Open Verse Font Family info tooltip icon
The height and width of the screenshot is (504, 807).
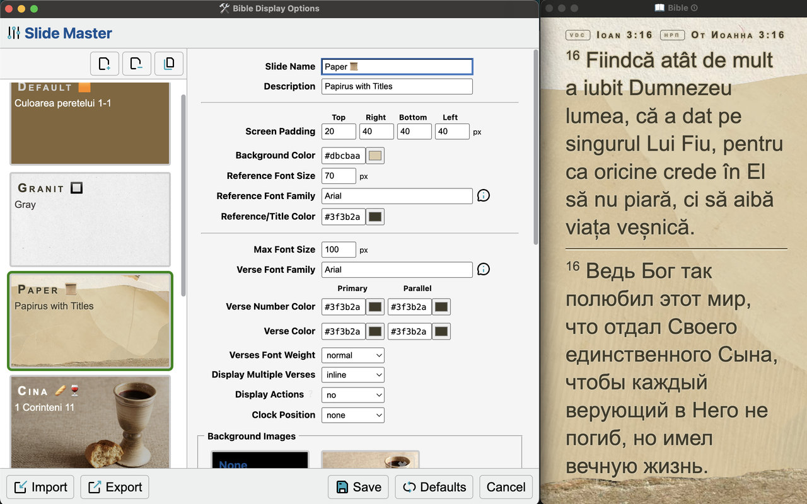(484, 270)
